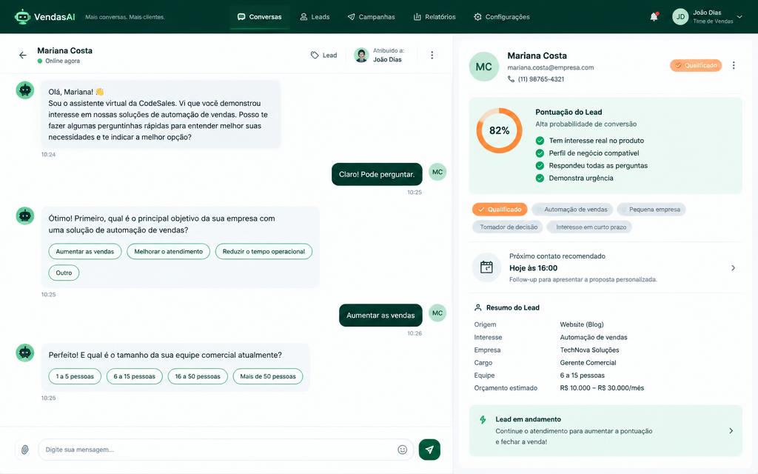Open the Configurações tab
This screenshot has height=474, width=758.
502,17
